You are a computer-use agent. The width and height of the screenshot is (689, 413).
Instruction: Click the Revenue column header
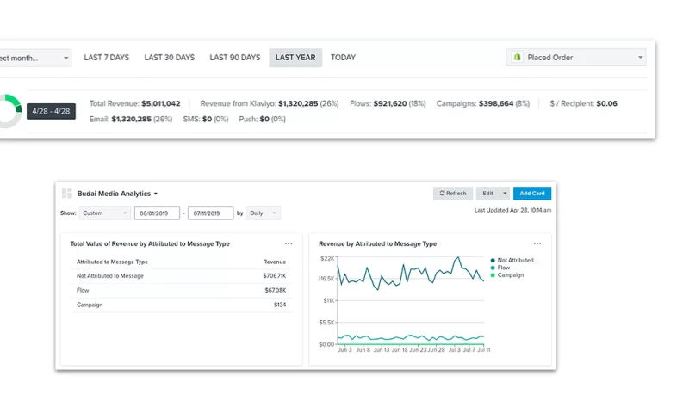275,262
